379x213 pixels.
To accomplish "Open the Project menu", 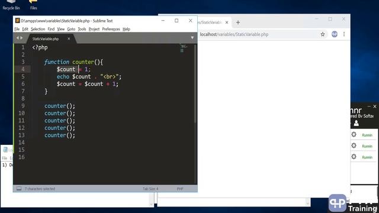I will point(94,29).
